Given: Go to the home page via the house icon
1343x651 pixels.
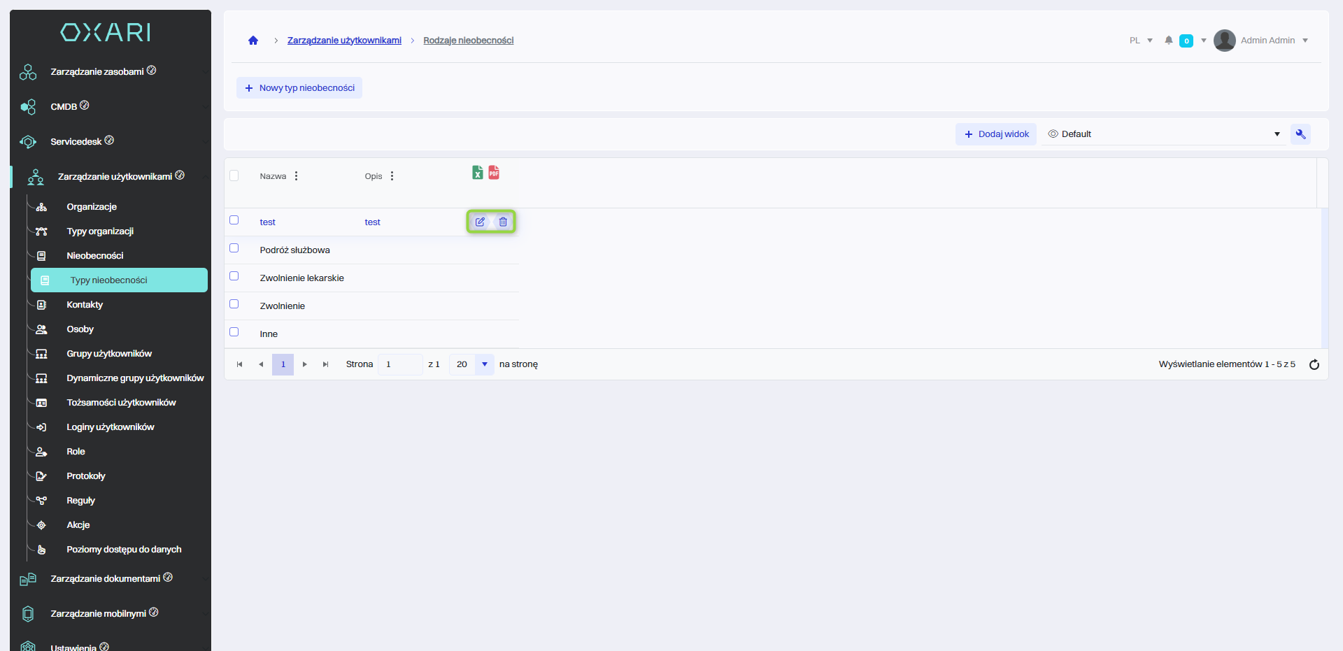Looking at the screenshot, I should click(253, 41).
